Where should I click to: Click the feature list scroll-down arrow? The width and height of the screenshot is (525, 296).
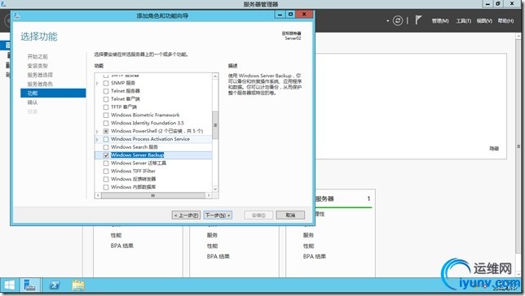[x=215, y=189]
